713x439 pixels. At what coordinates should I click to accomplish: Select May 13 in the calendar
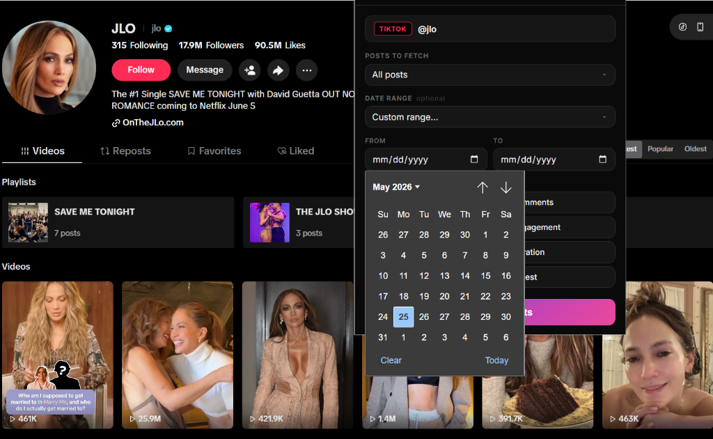(444, 276)
